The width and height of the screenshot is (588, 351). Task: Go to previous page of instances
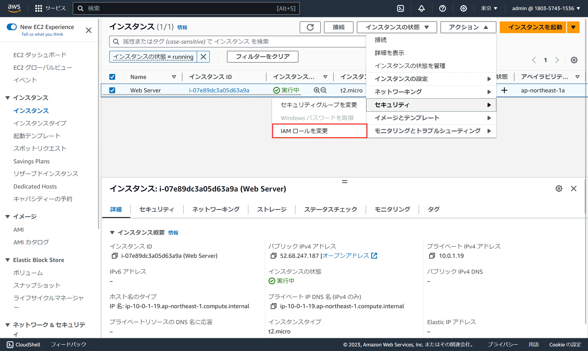(534, 60)
